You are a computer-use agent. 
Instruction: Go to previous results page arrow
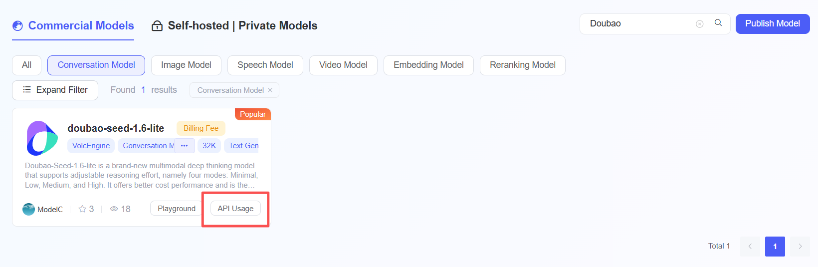click(x=750, y=247)
